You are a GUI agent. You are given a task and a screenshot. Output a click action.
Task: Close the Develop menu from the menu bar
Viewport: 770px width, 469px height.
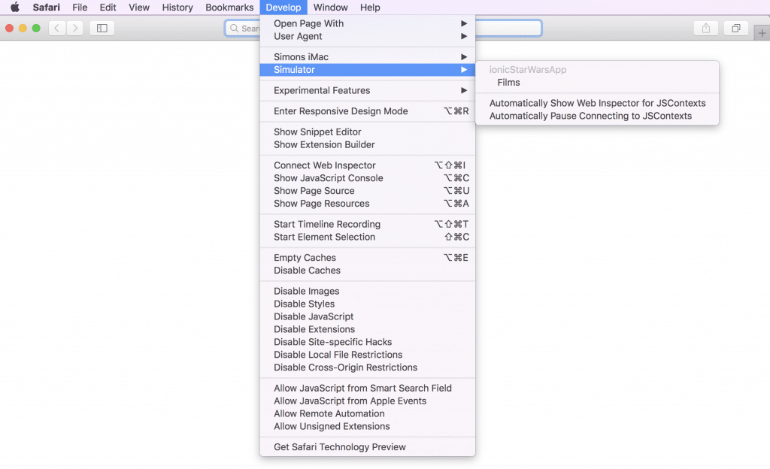coord(283,8)
